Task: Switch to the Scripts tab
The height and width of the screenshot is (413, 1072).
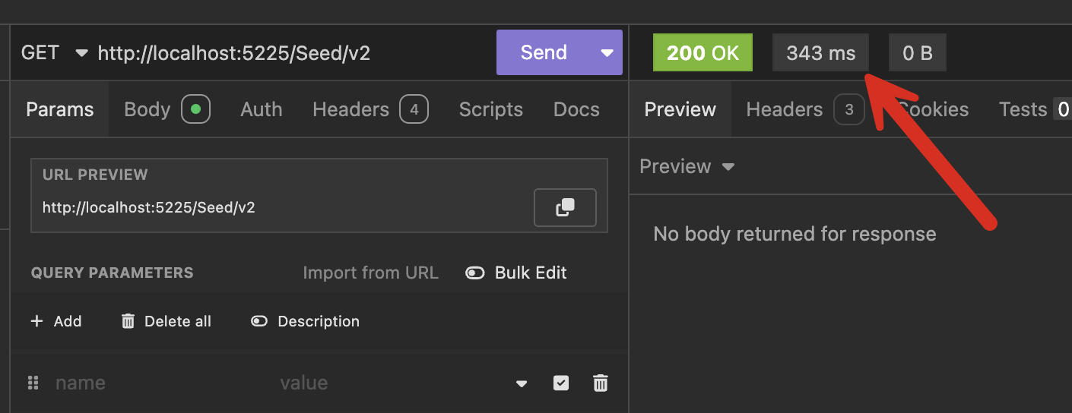Action: click(x=490, y=109)
